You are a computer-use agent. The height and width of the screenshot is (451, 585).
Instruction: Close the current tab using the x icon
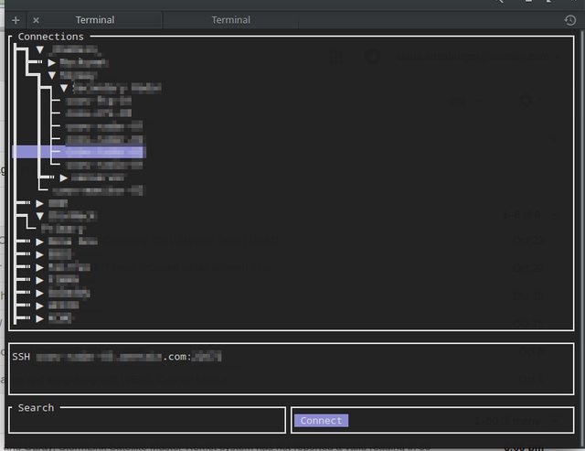(36, 20)
